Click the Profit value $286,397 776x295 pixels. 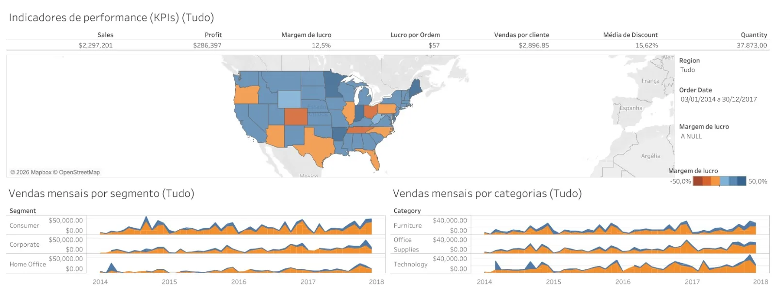[207, 45]
